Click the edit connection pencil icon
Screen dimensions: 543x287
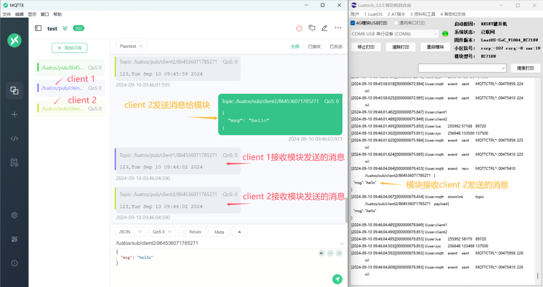coord(324,29)
